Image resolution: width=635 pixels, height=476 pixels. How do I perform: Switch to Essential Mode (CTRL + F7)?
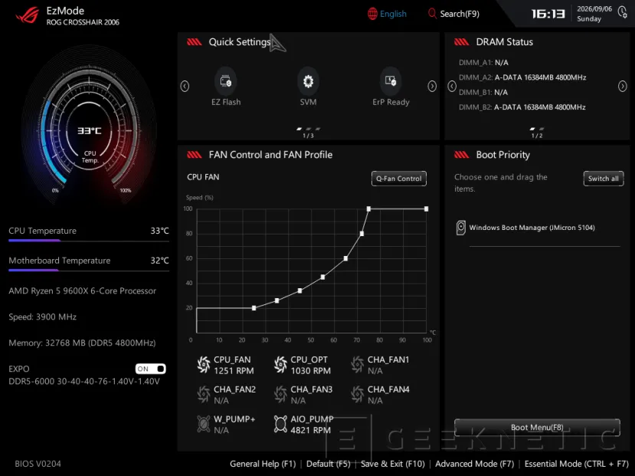[577, 464]
